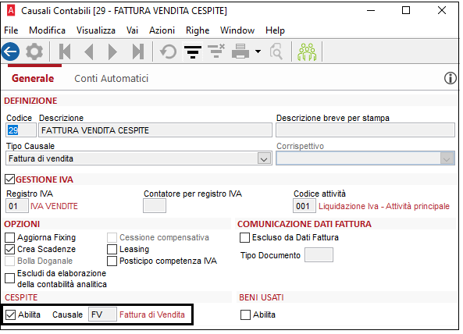Minimize the Causali Contabili window

(x=371, y=11)
